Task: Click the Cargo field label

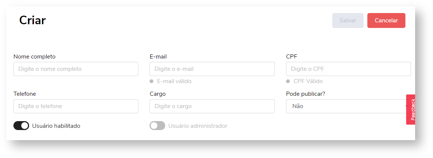Action: (x=157, y=94)
